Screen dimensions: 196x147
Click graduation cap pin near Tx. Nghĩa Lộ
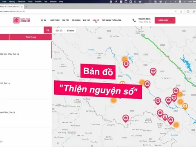[153, 71]
